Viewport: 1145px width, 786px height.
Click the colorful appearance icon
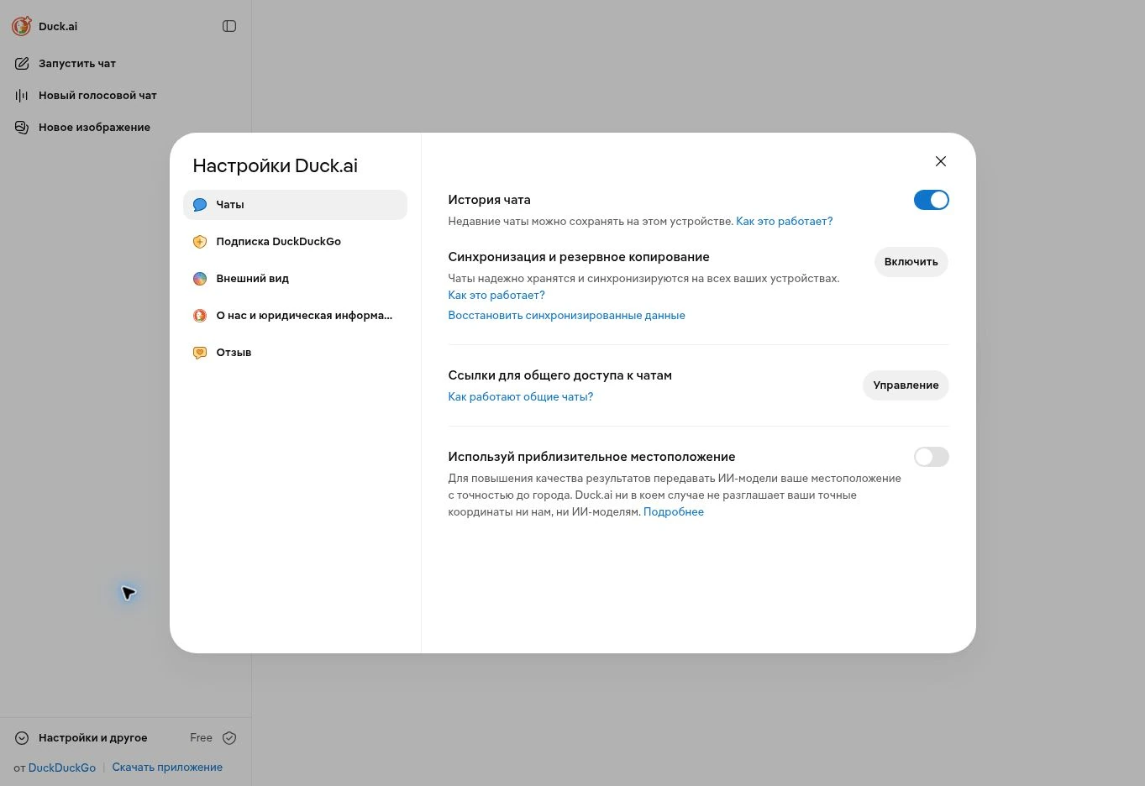point(200,278)
